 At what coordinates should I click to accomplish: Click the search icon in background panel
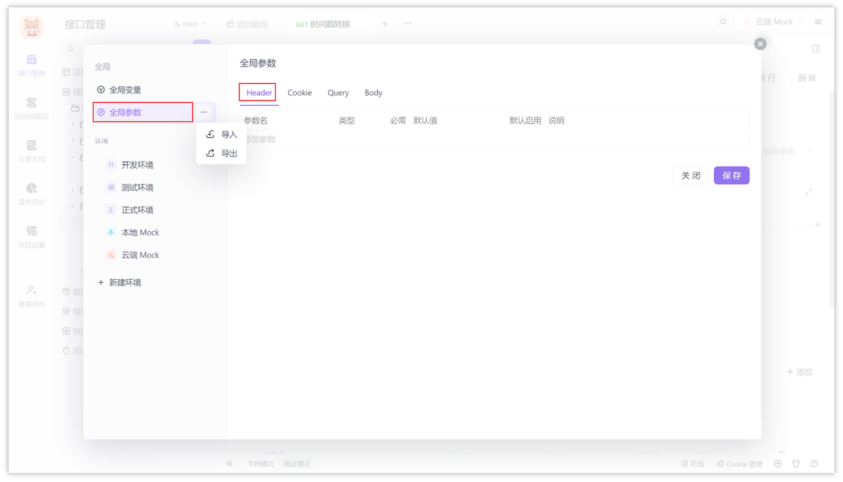(70, 49)
